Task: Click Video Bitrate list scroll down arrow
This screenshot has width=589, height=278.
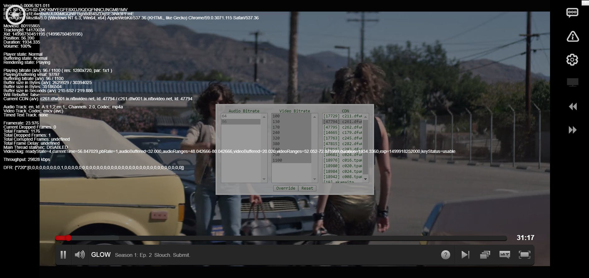Action: click(x=314, y=179)
